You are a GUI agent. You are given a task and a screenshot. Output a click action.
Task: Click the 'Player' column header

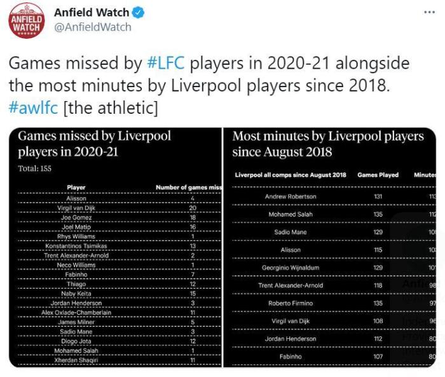tap(76, 188)
